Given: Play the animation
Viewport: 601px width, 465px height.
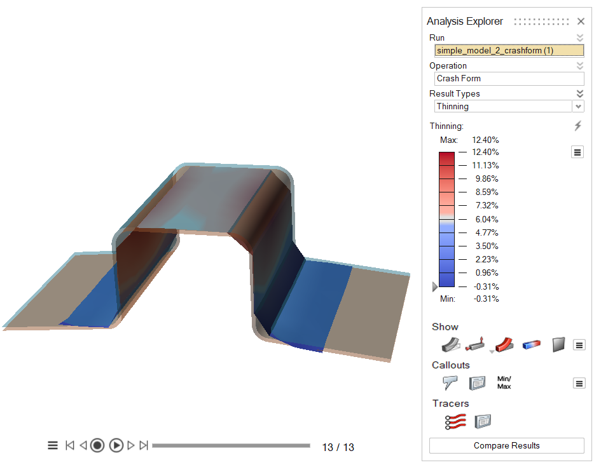Looking at the screenshot, I should click(x=116, y=446).
